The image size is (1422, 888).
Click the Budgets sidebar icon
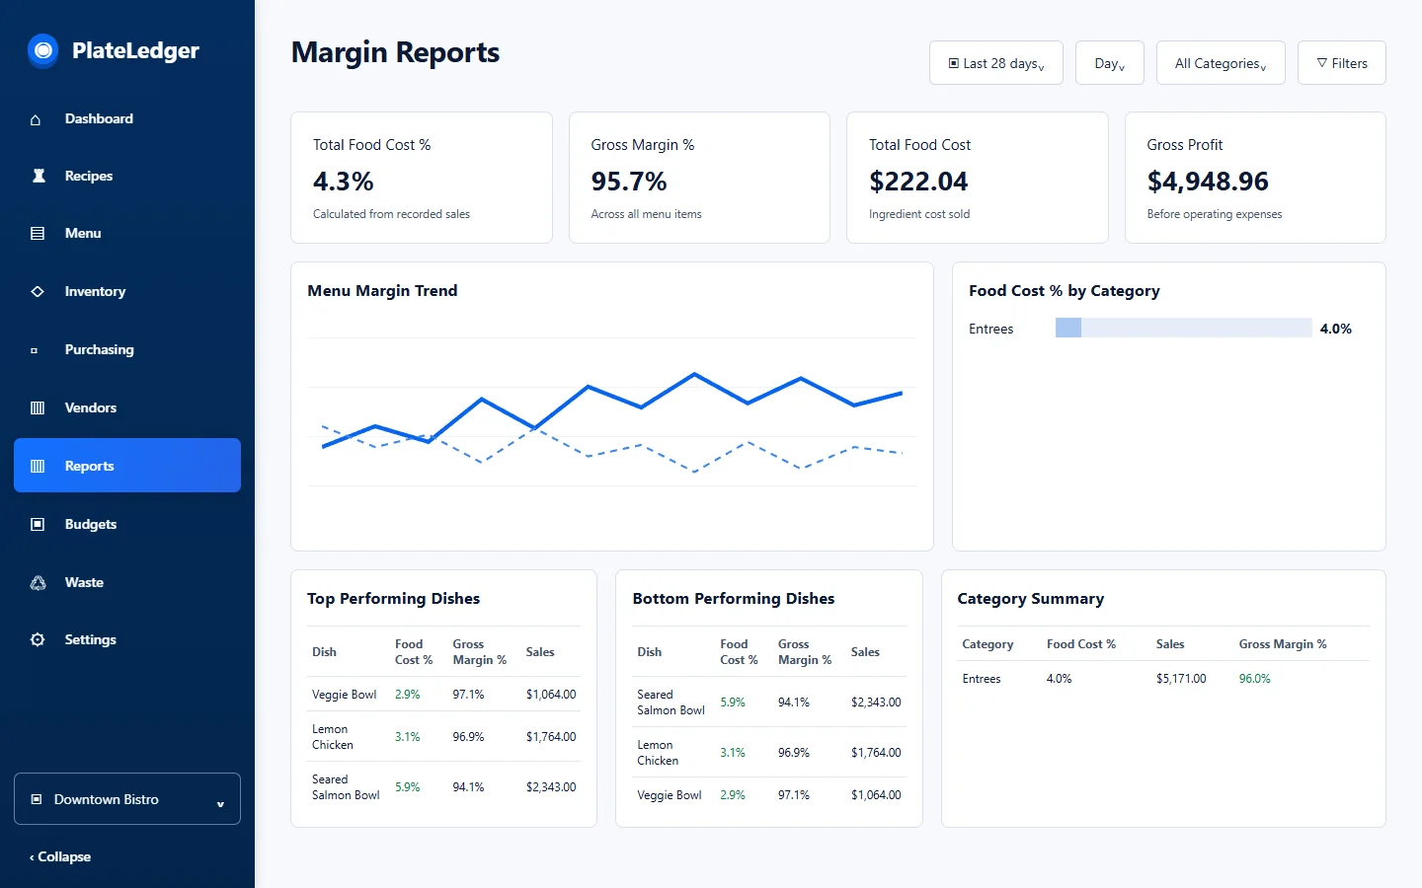click(x=38, y=524)
